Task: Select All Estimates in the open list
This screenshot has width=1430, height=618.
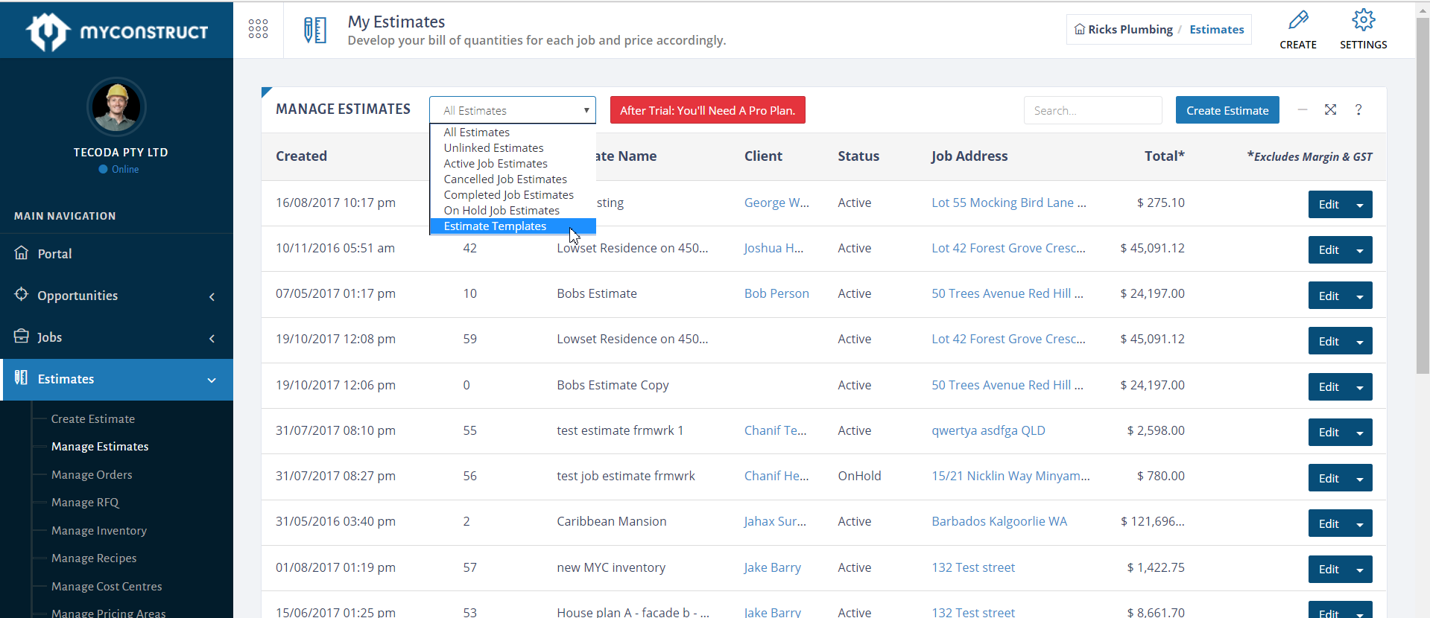Action: [x=513, y=132]
